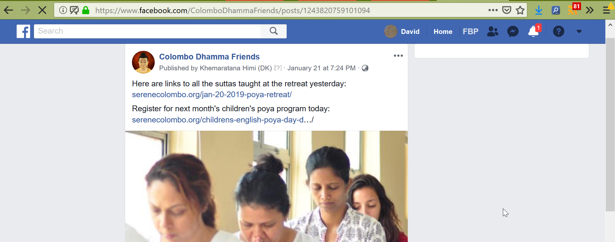Screen dimensions: 615x242
Task: Open notifications bell with one alert
Action: (x=534, y=31)
